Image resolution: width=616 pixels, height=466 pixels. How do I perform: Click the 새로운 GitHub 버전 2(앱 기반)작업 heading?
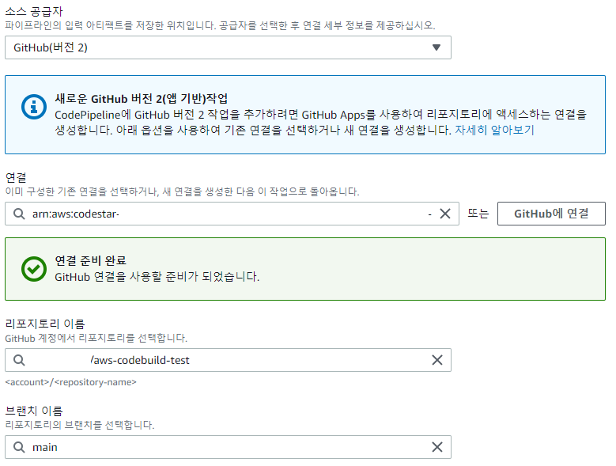[x=141, y=99]
